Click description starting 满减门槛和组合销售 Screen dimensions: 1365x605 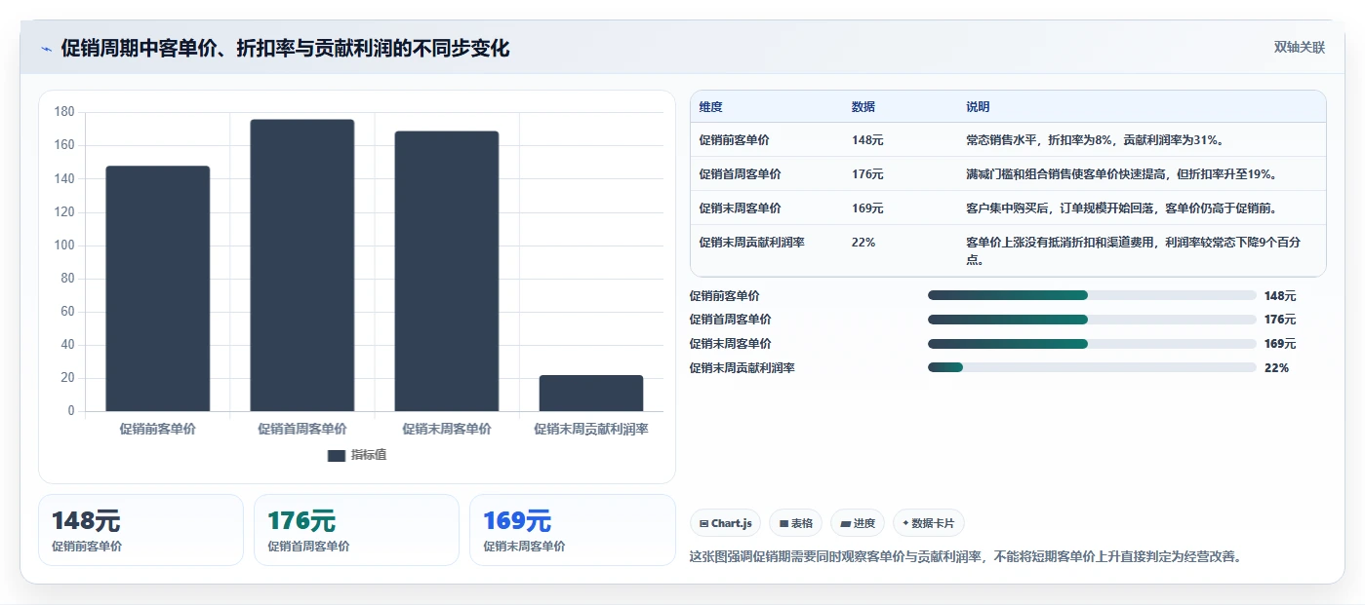[x=1122, y=174]
